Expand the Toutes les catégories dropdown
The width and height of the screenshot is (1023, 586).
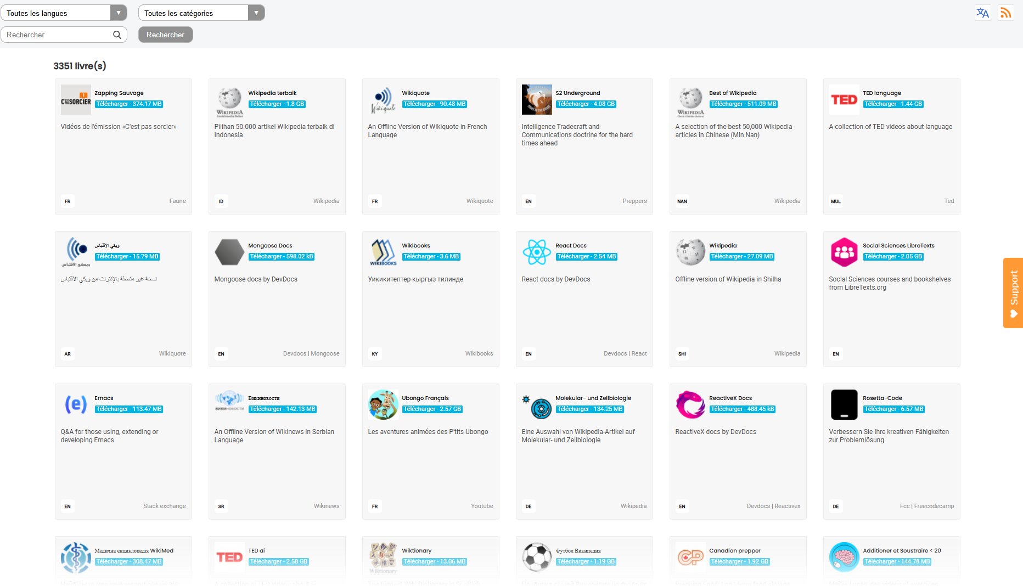(201, 13)
